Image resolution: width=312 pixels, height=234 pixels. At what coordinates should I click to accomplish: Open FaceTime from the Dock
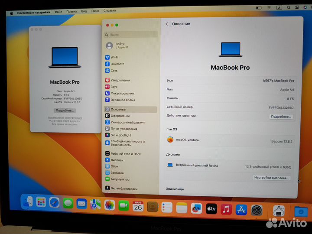[x=123, y=205]
